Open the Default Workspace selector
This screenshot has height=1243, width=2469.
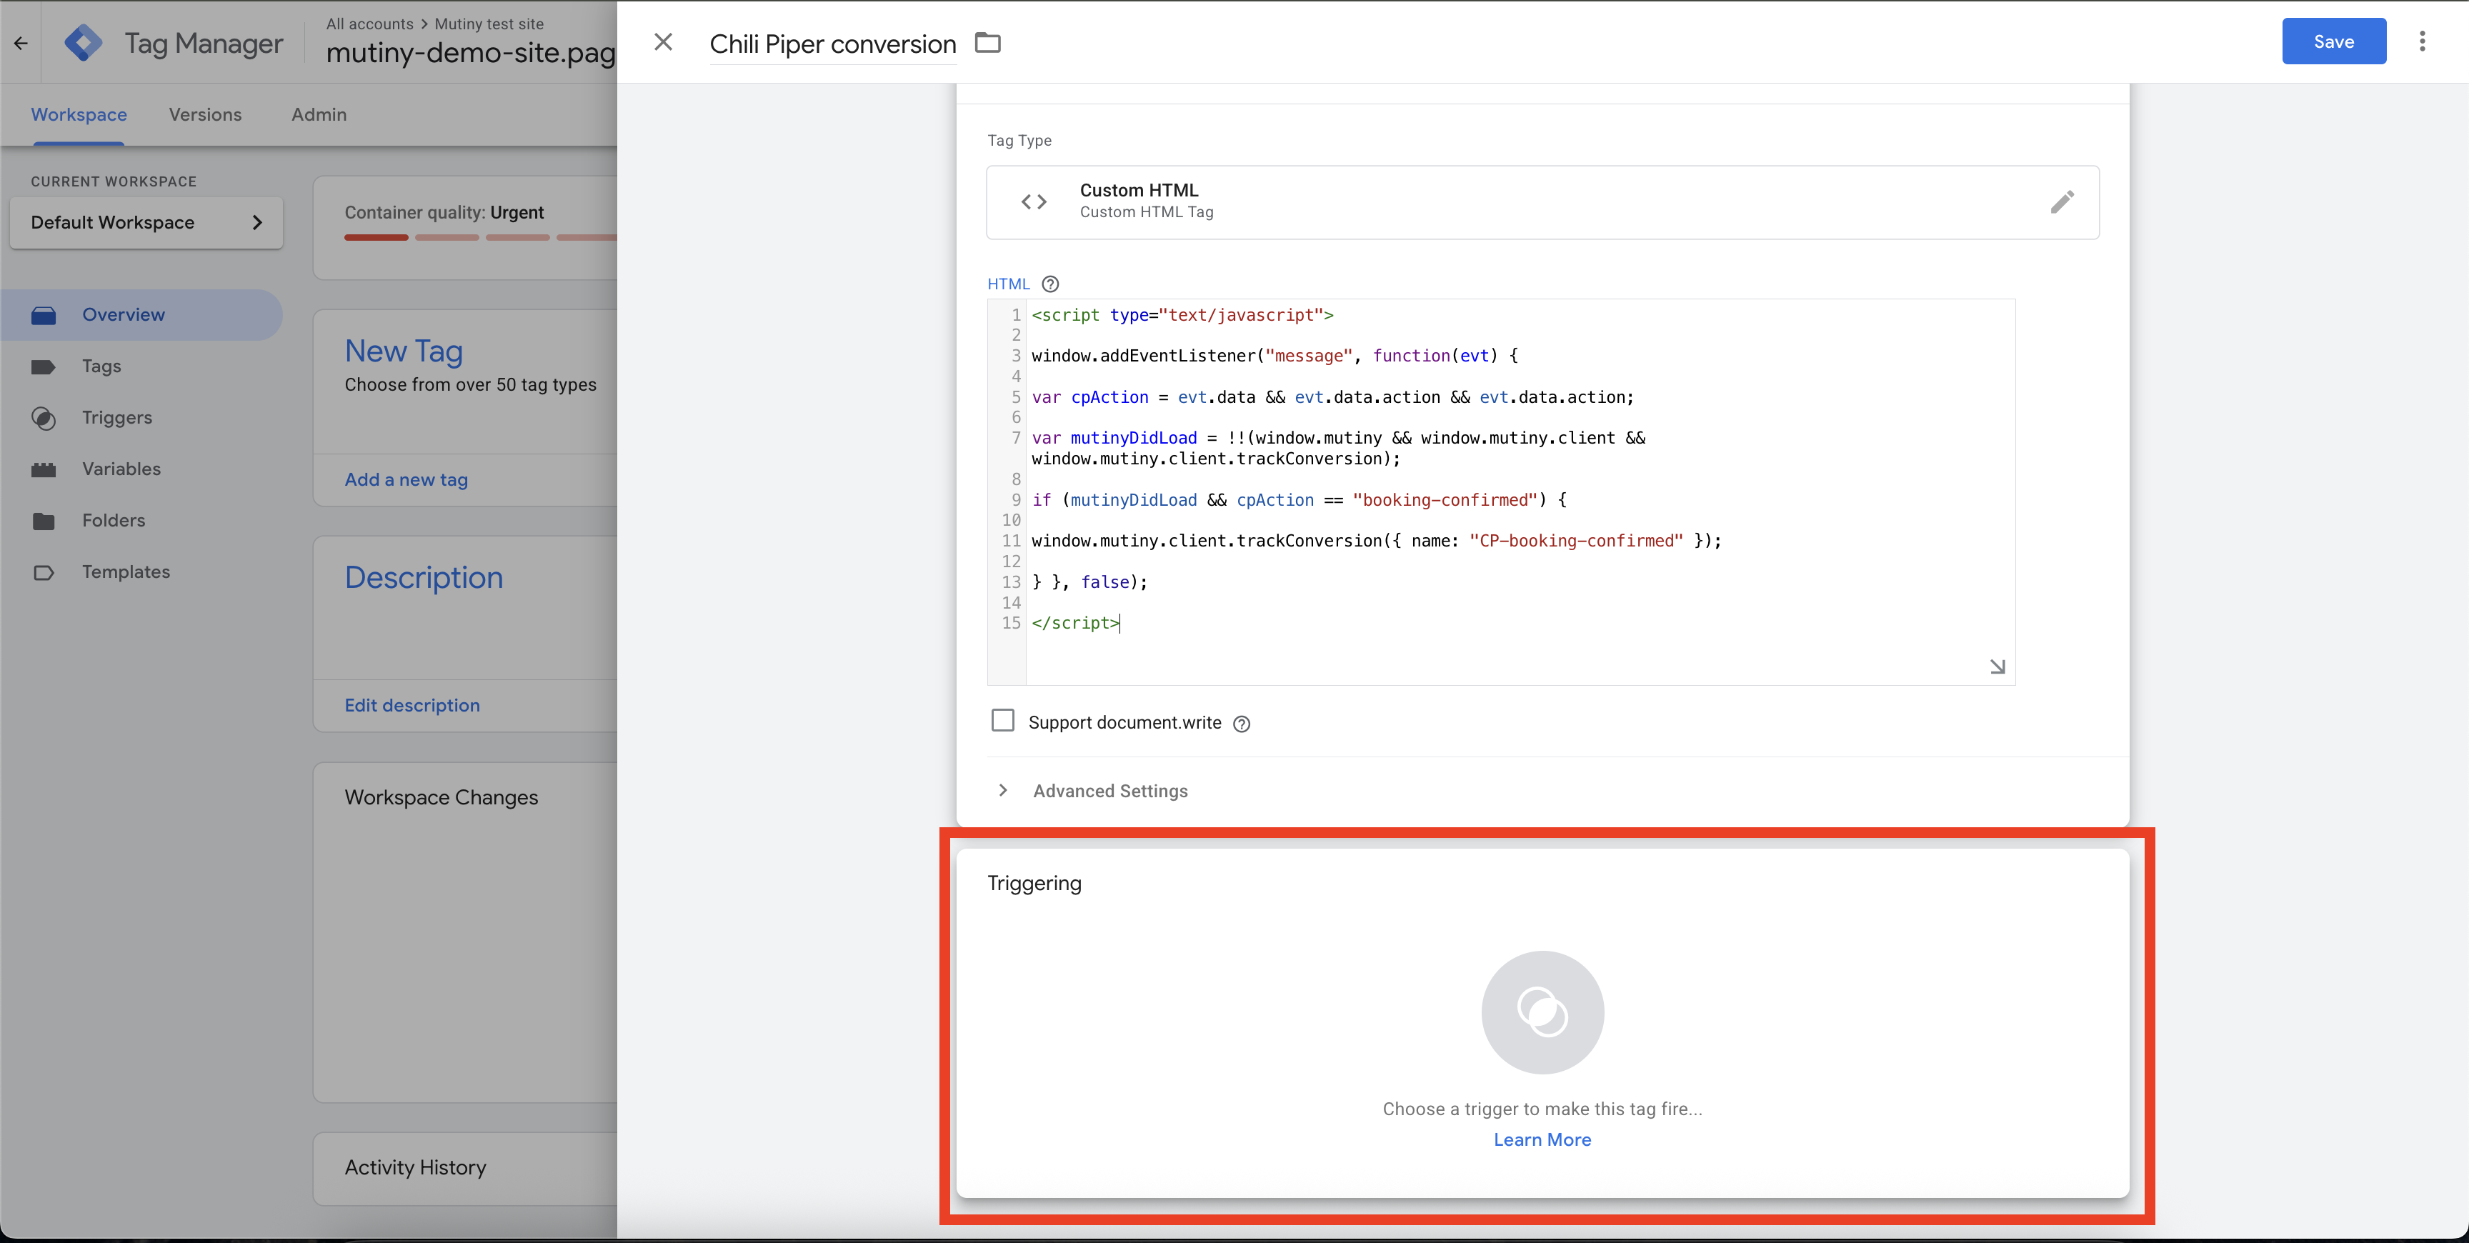[x=146, y=222]
